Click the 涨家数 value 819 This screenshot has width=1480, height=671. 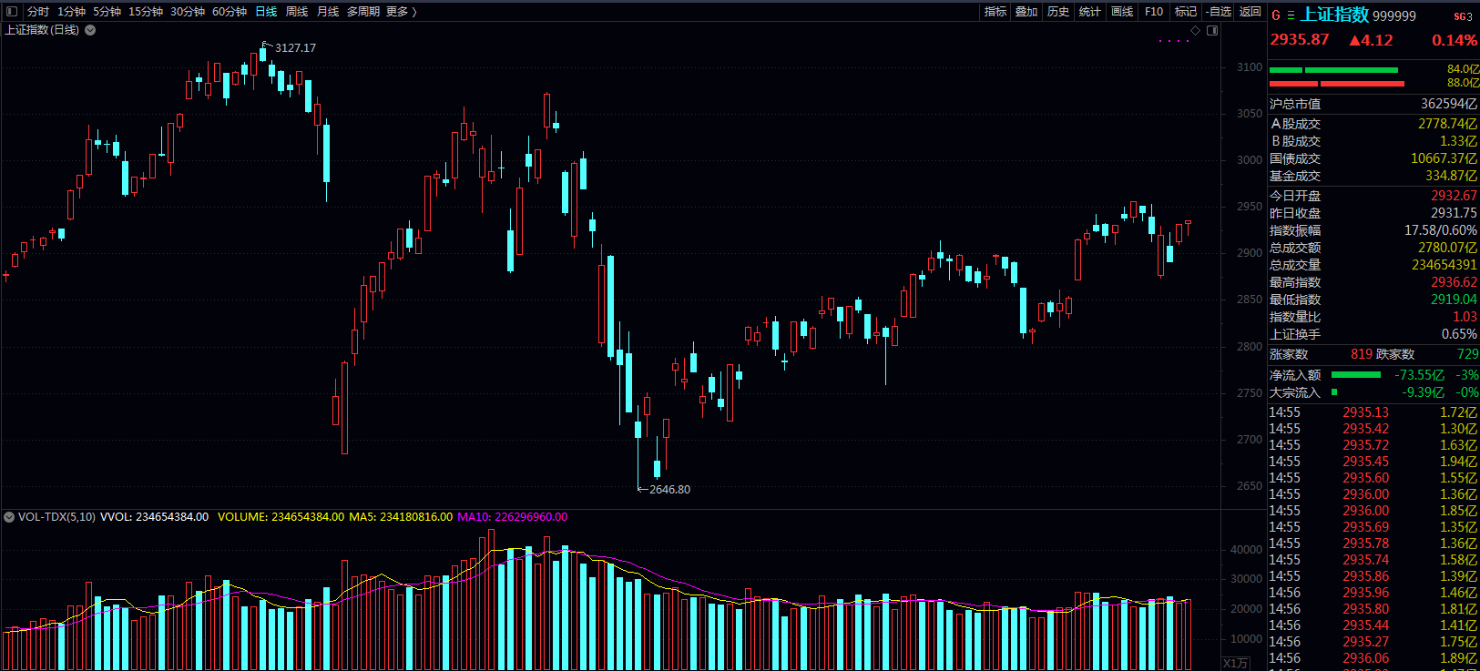tap(1362, 354)
